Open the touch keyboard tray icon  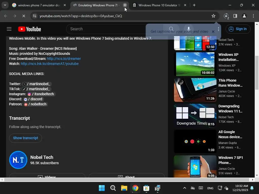click(201, 188)
